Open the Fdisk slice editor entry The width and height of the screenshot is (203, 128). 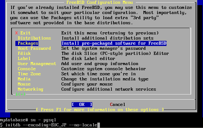click(x=24, y=53)
